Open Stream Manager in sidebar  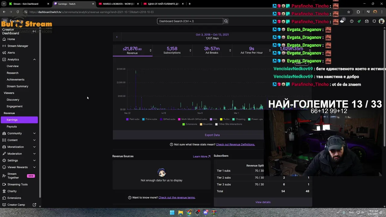[x=18, y=46]
